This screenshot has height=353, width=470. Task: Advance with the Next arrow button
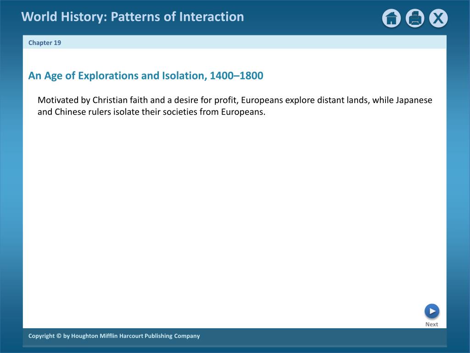point(431,311)
